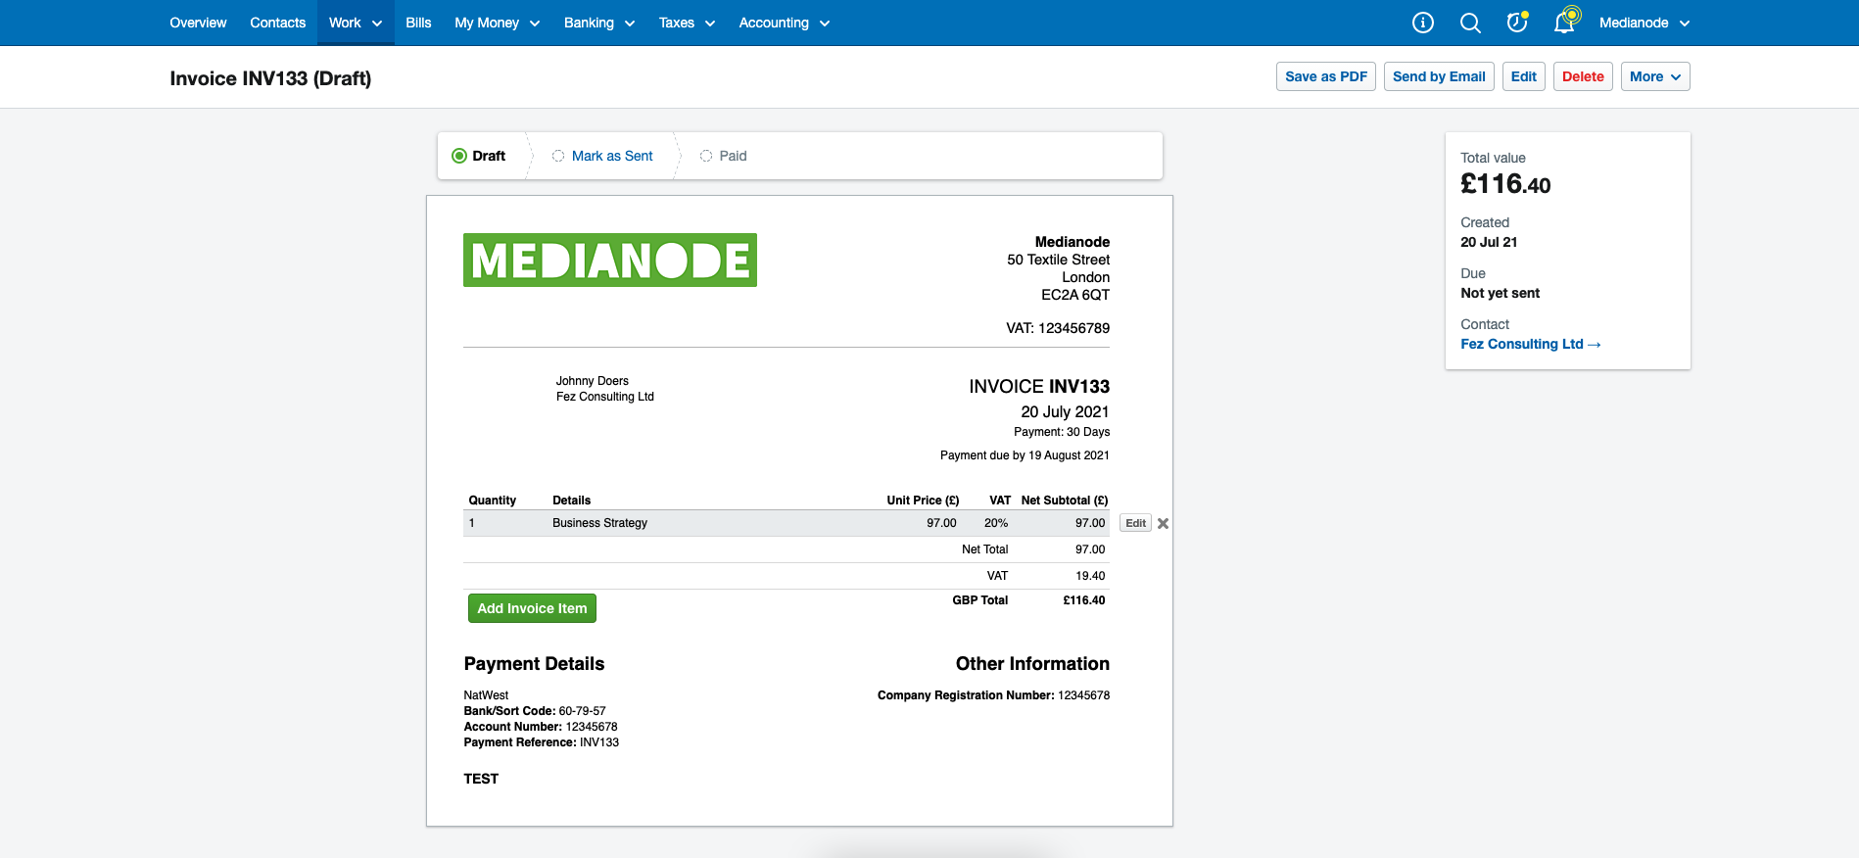
Task: Click the 50 Textile Street address line
Action: coord(1058,260)
